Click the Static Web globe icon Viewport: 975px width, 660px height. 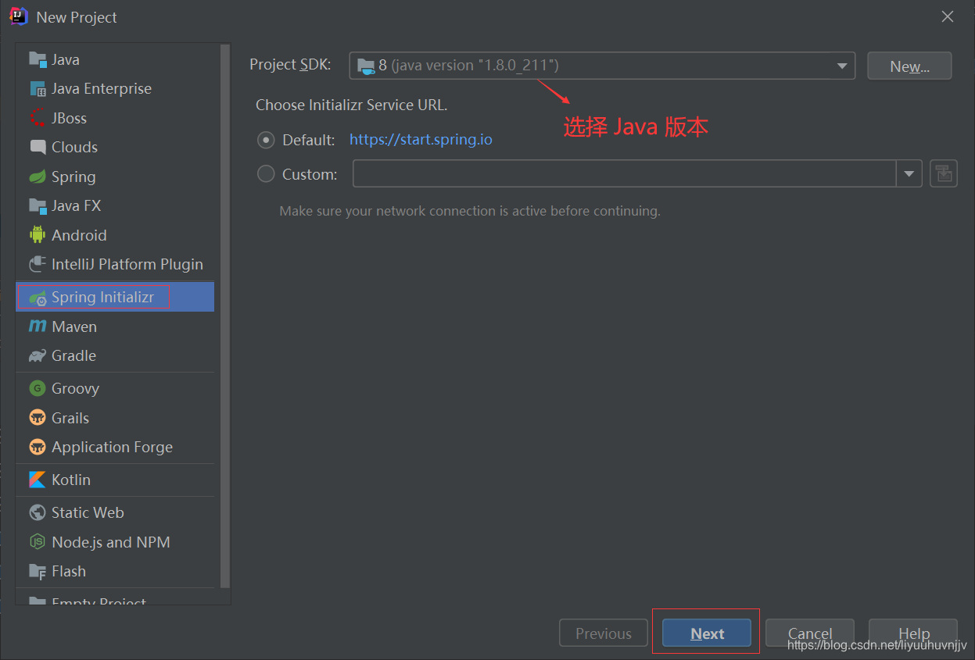pyautogui.click(x=38, y=512)
